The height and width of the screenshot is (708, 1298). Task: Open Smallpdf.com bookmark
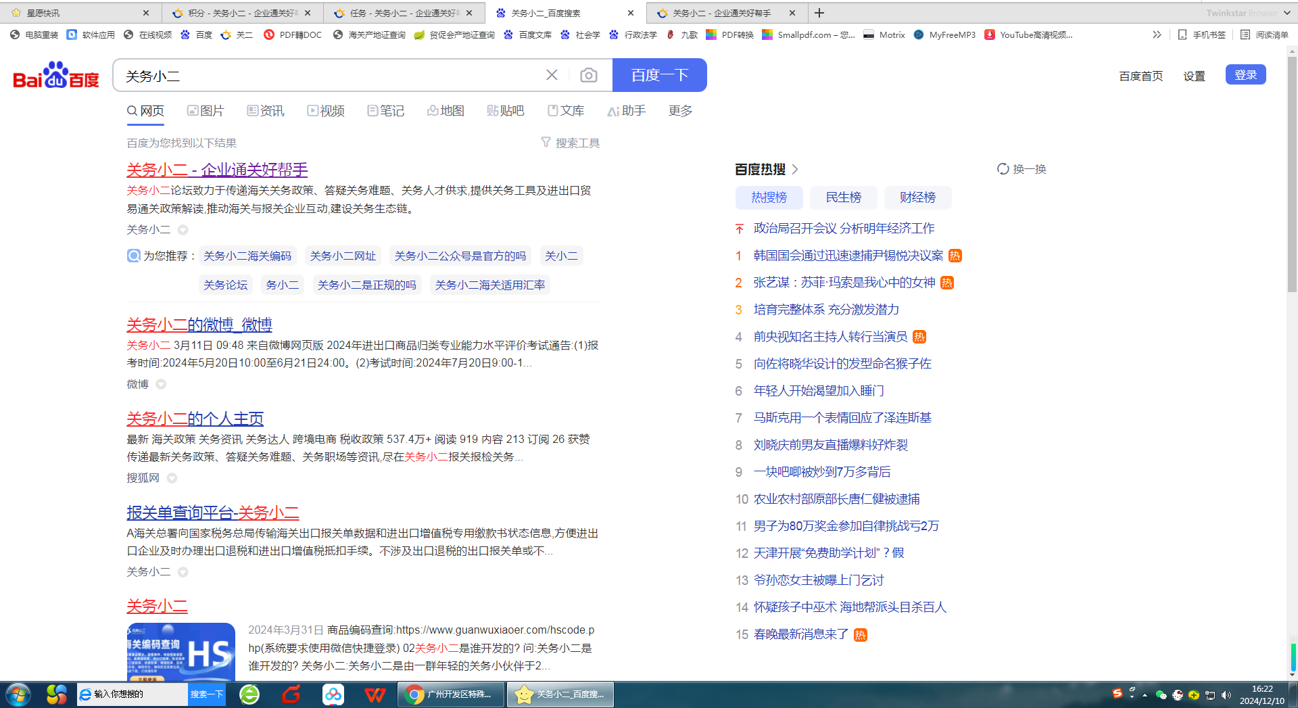[809, 34]
